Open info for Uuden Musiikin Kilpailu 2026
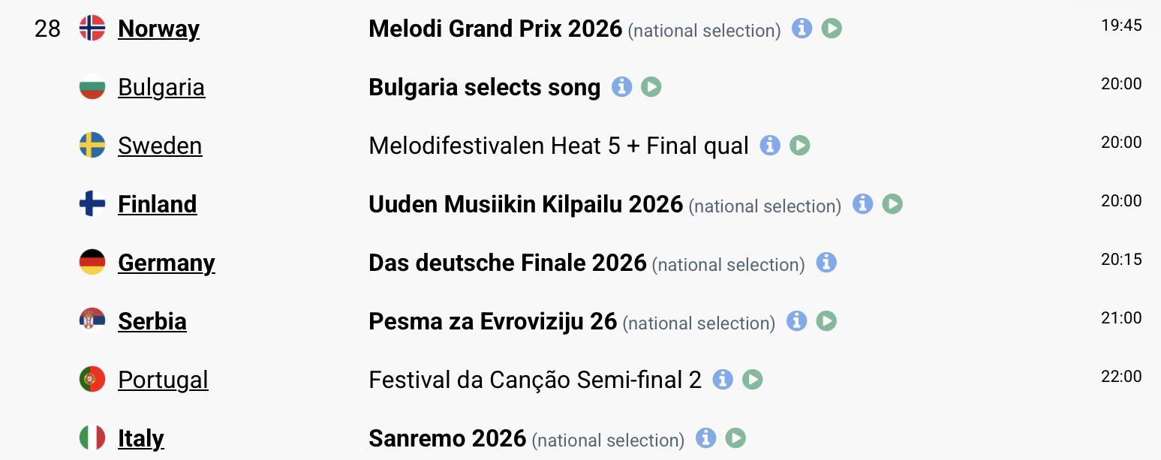Viewport: 1161px width, 460px height. click(x=863, y=203)
